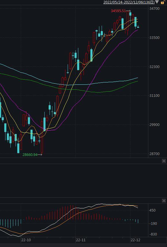This screenshot has height=247, width=167.
Task: Open the 2022/05/24-2022/12/06 date range link
Action: pyautogui.click(x=129, y=2)
